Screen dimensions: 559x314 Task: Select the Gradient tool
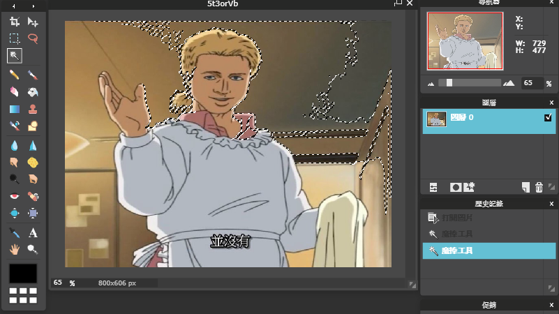coord(14,109)
